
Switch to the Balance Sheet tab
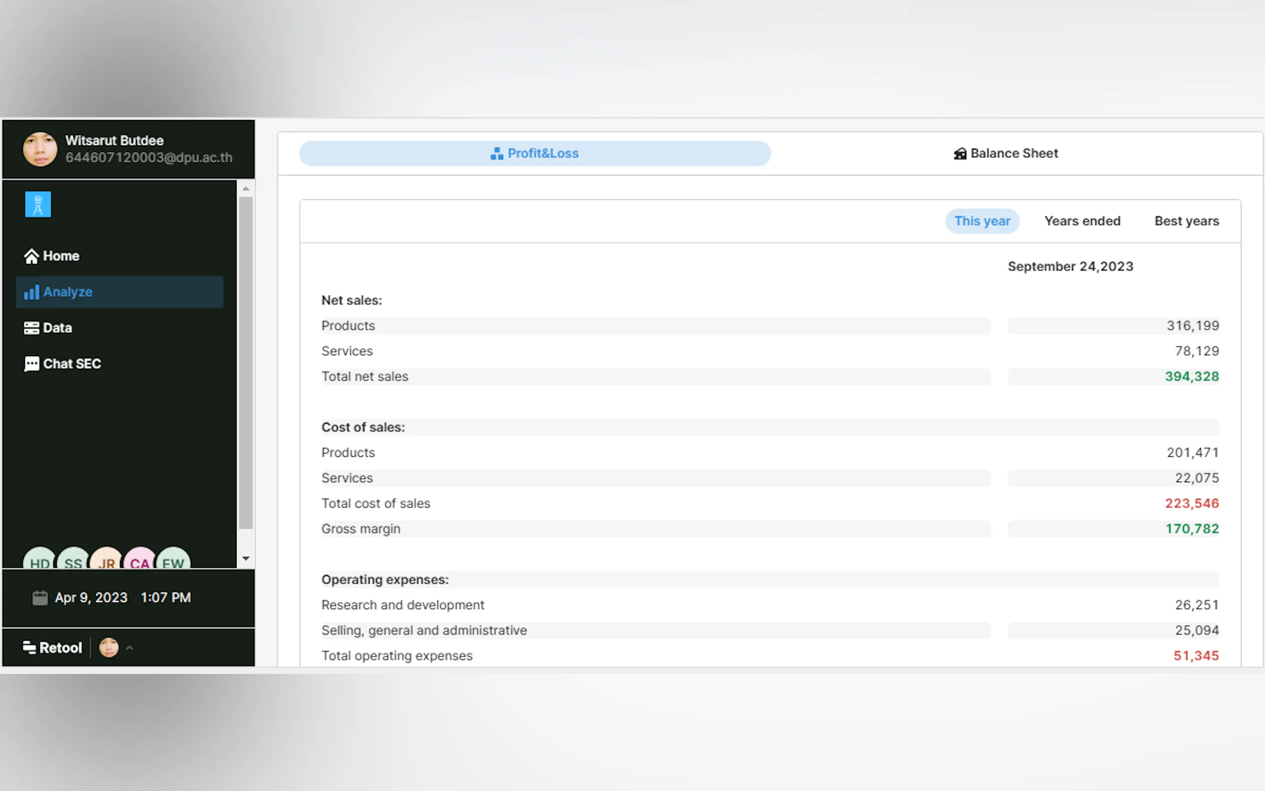(1005, 153)
